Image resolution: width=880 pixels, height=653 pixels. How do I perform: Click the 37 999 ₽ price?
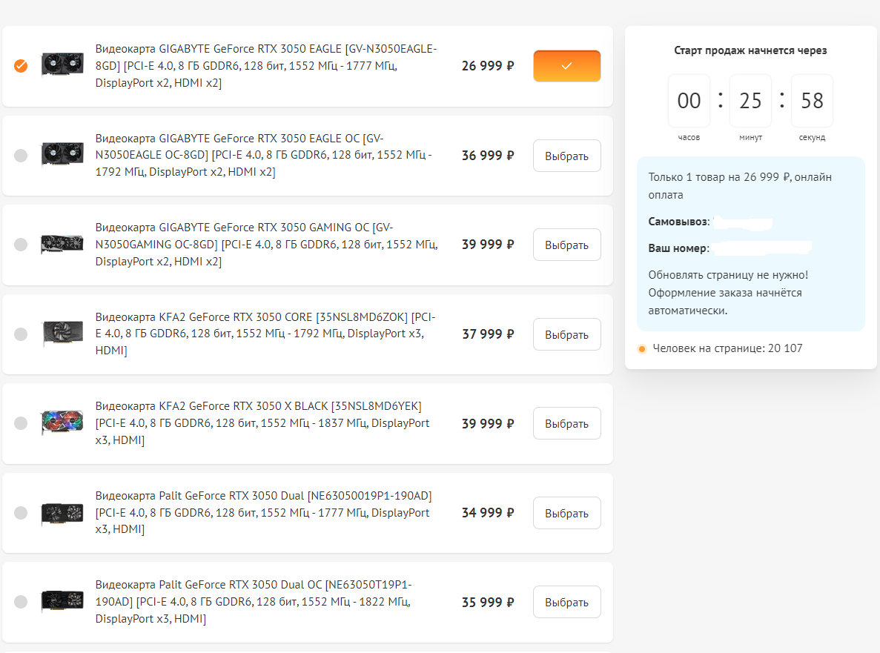coord(488,334)
